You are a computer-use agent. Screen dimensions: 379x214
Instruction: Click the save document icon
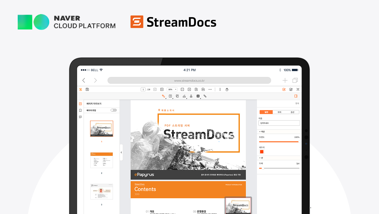(x=87, y=89)
